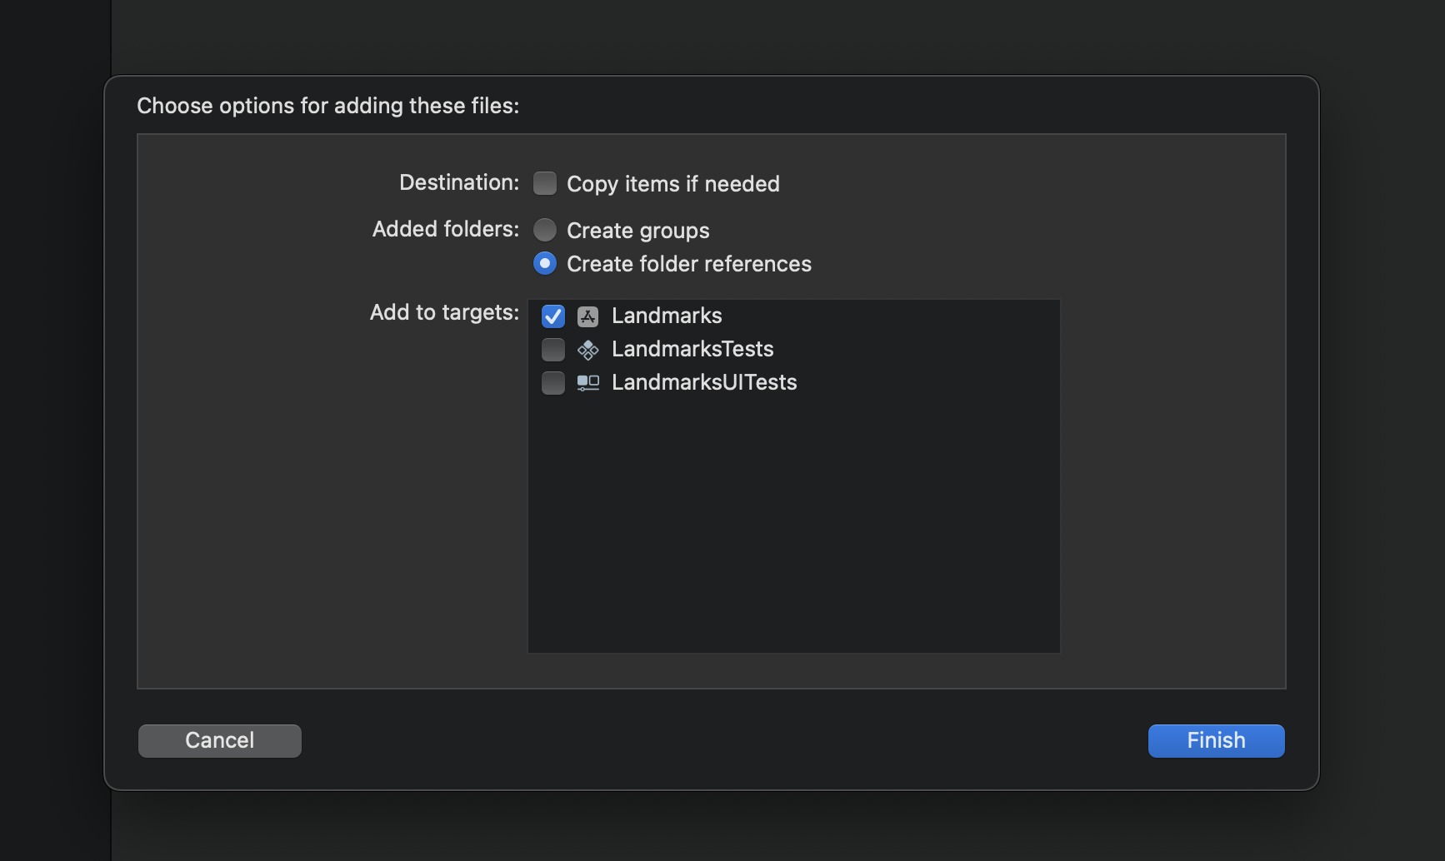Click the LandmarksUITests target name text
The image size is (1445, 861).
tap(704, 383)
